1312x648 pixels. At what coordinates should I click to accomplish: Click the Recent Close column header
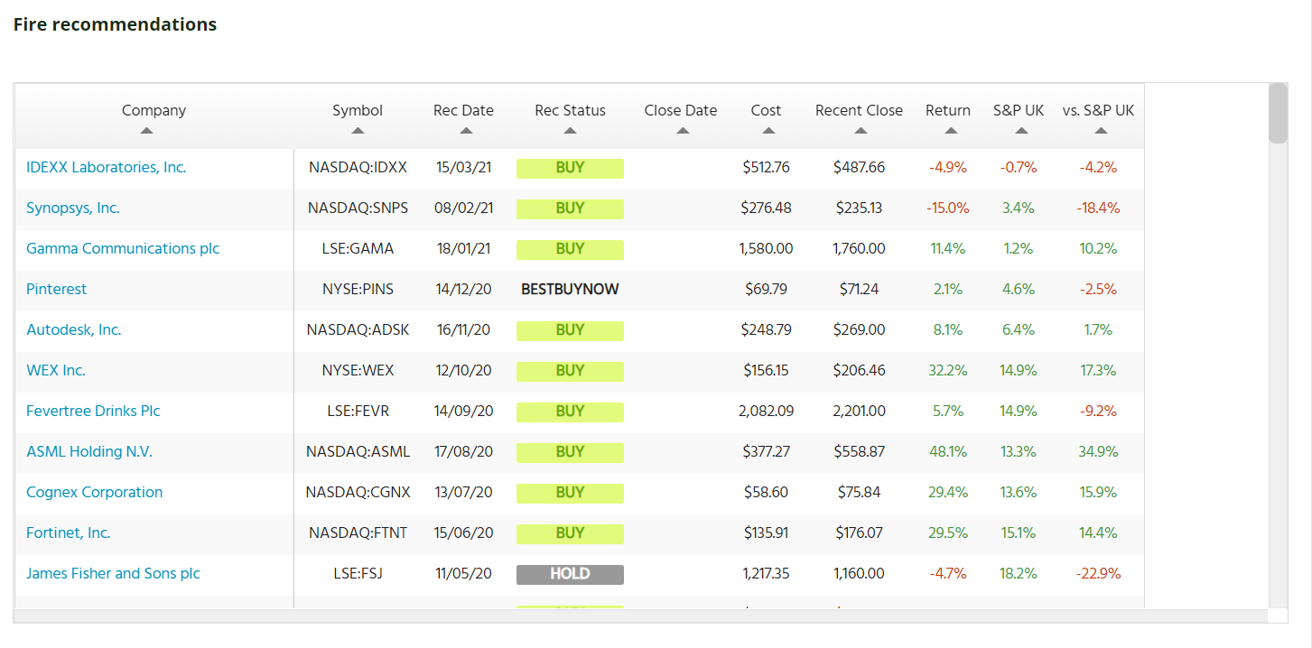859,110
